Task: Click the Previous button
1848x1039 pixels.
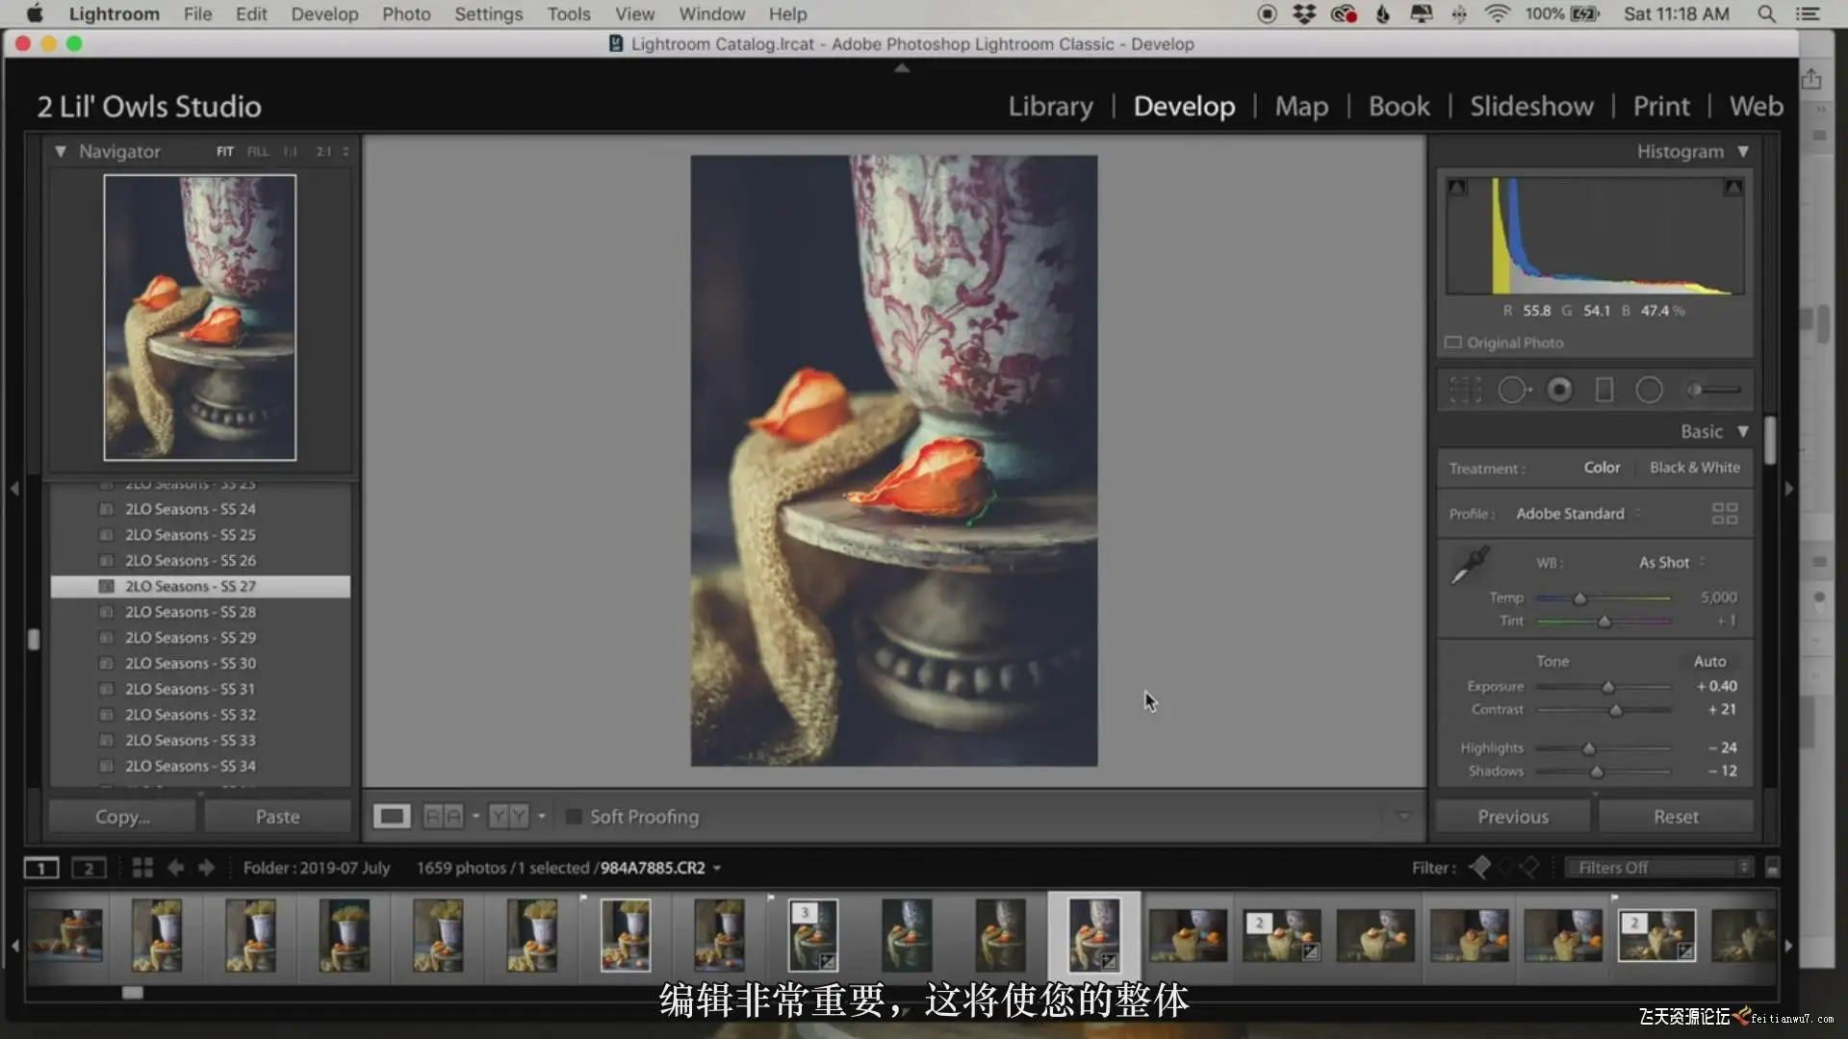Action: (1512, 817)
